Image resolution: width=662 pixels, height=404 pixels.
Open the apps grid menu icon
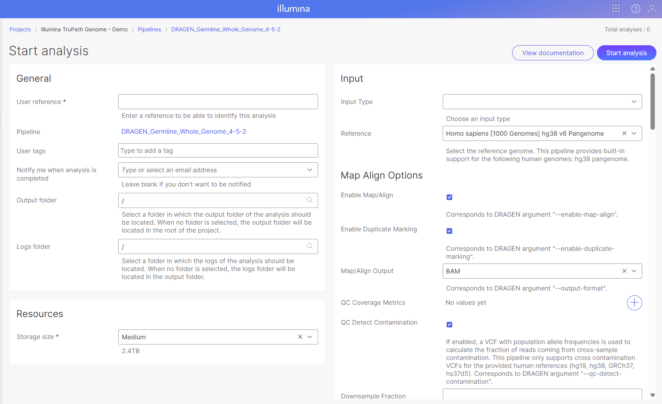click(616, 9)
